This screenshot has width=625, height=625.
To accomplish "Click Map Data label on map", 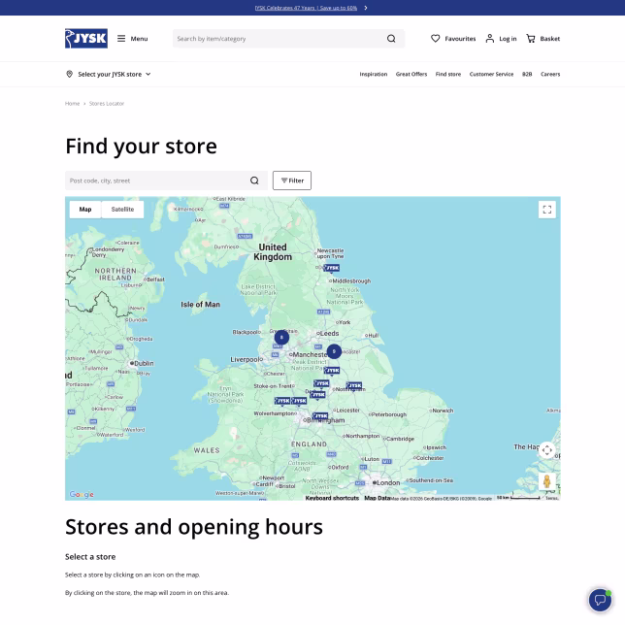I will (x=378, y=498).
